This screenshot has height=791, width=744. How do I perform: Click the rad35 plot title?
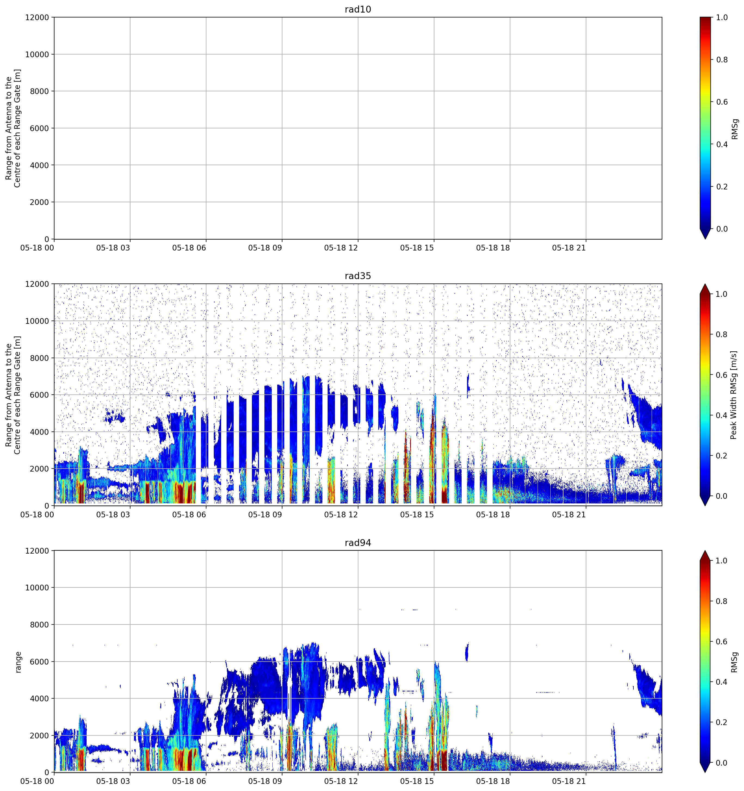(358, 276)
